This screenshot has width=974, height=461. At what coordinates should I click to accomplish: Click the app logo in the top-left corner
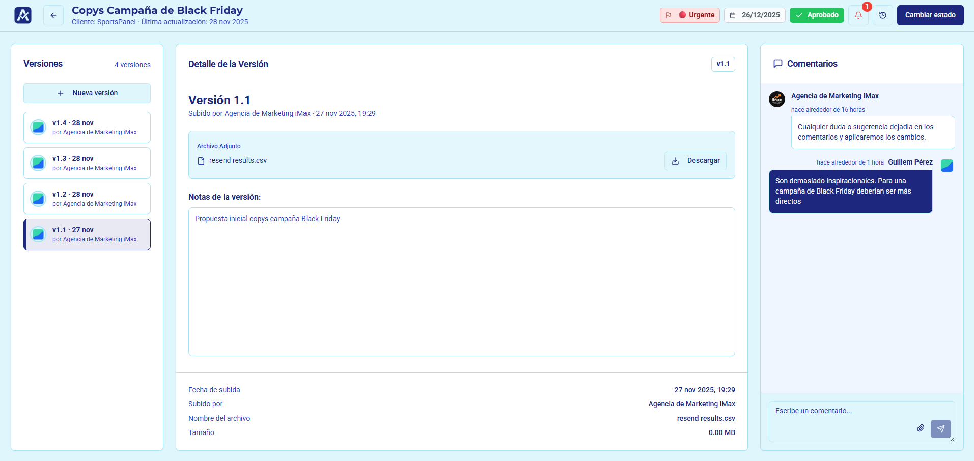point(22,15)
